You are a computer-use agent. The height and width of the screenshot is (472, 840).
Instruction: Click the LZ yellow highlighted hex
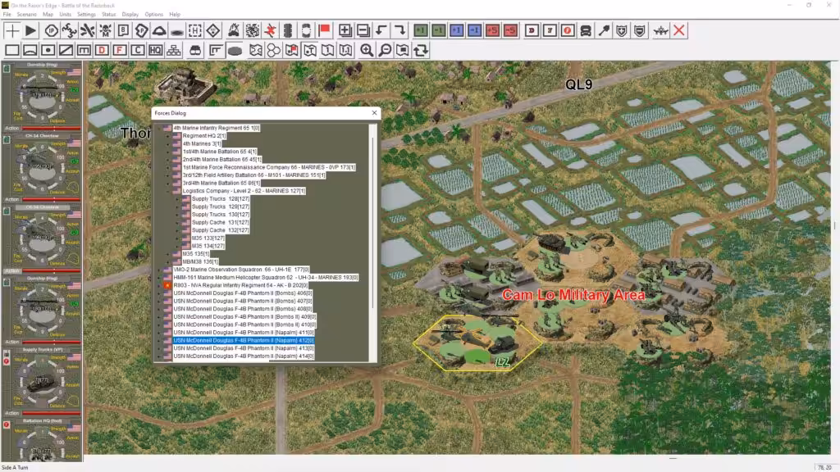(477, 343)
